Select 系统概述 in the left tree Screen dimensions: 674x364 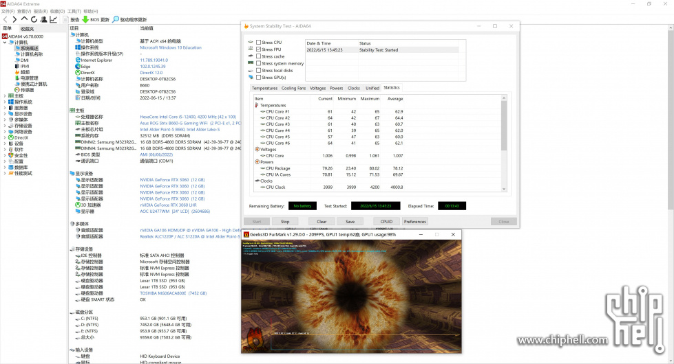point(26,48)
